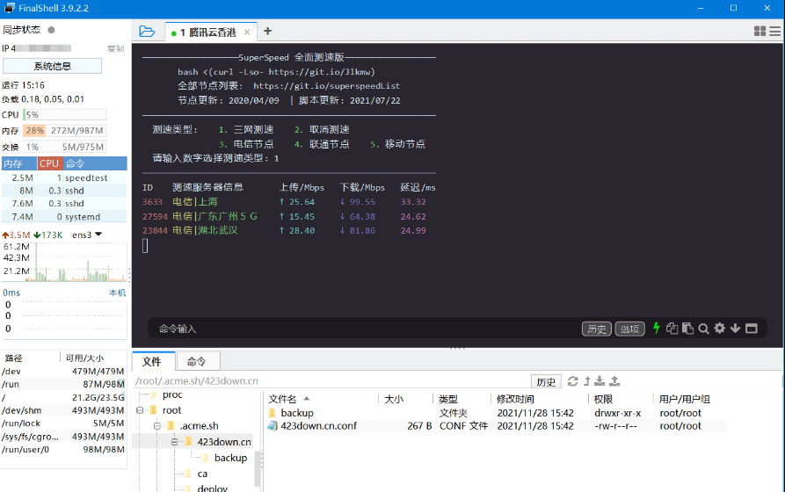Open command 历史 in terminal bar
This screenshot has width=785, height=492.
(596, 329)
